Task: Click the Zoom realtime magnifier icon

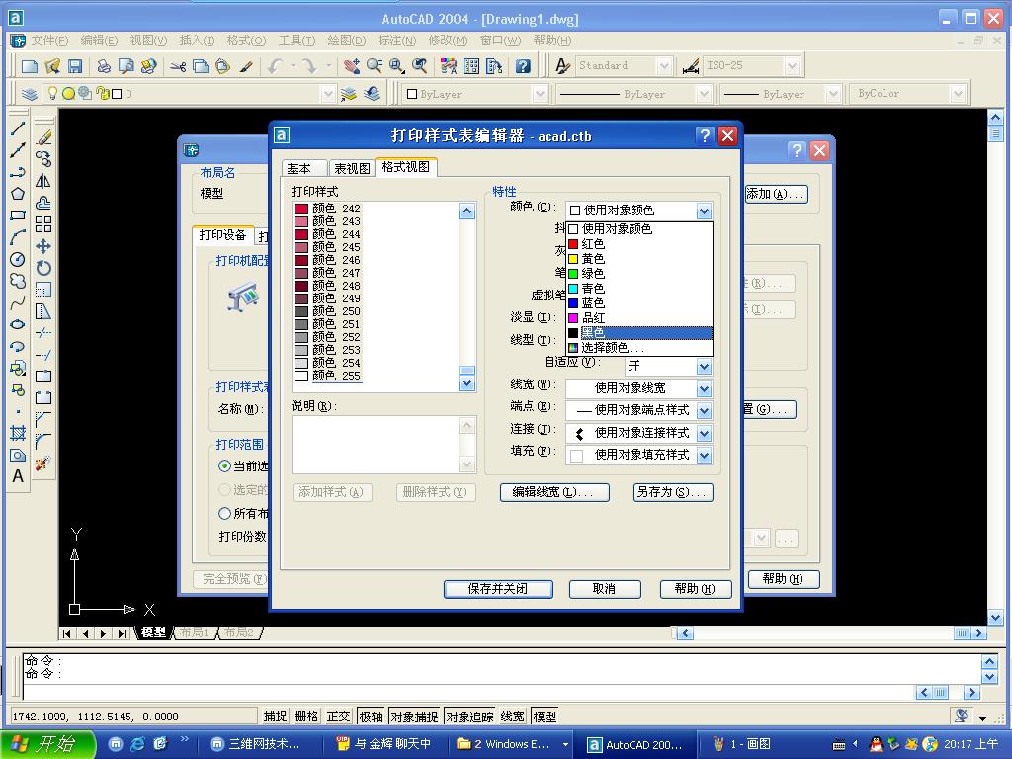Action: tap(375, 66)
